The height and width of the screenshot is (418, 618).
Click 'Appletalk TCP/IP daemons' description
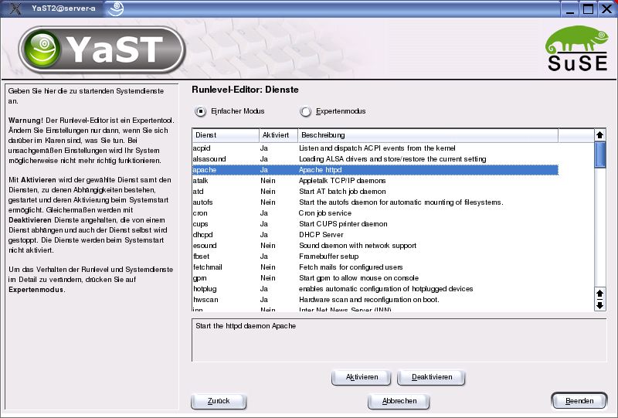pos(342,181)
